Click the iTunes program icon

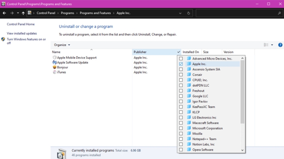pyautogui.click(x=55, y=72)
